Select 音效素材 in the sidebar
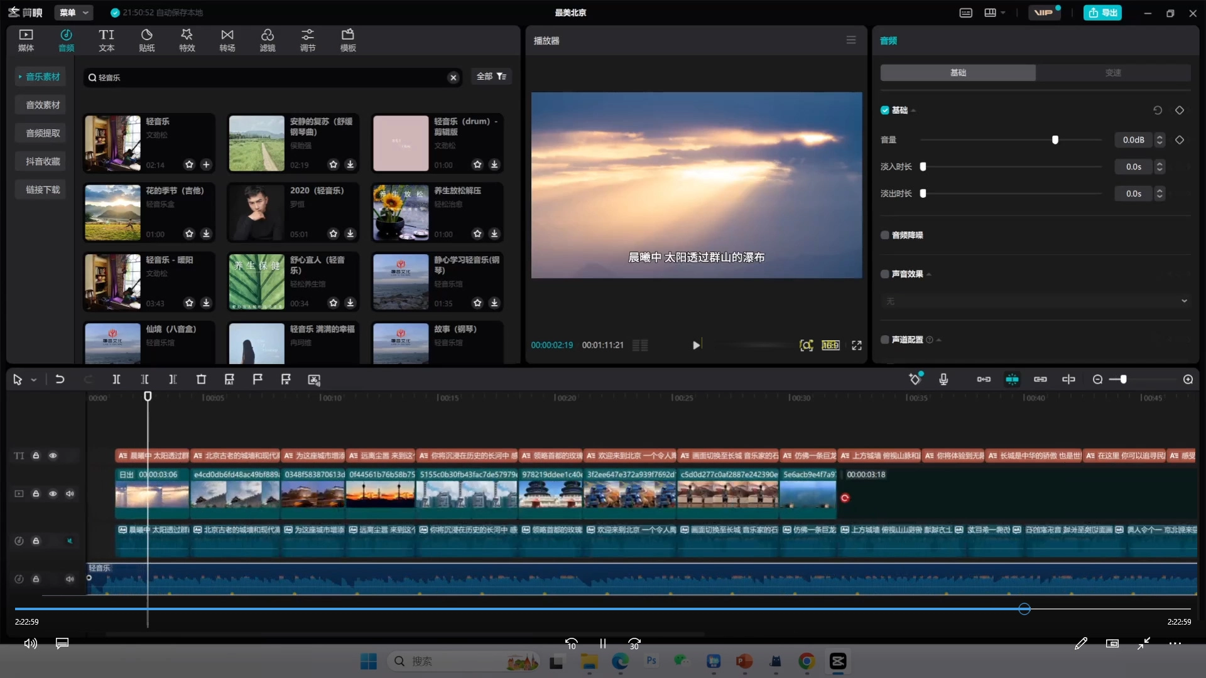This screenshot has width=1206, height=678. (x=43, y=105)
